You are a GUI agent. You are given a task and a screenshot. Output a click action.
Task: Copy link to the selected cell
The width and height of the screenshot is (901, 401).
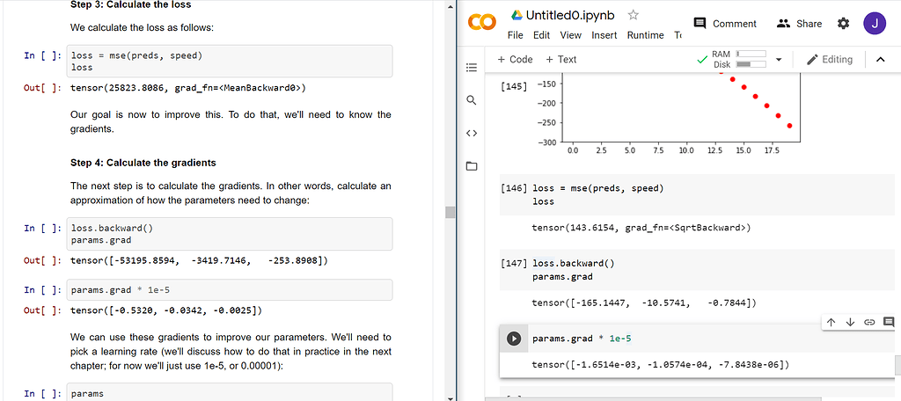(x=868, y=322)
